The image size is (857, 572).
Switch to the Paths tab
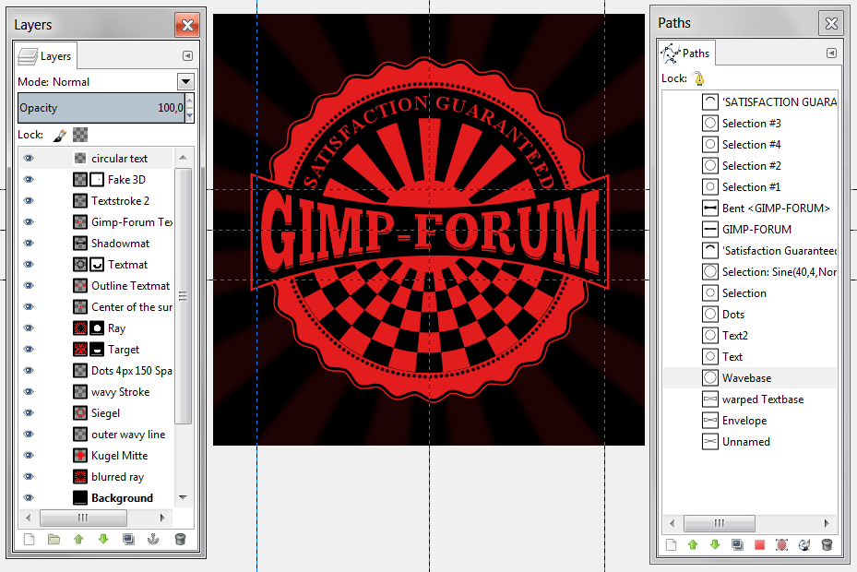click(x=686, y=54)
